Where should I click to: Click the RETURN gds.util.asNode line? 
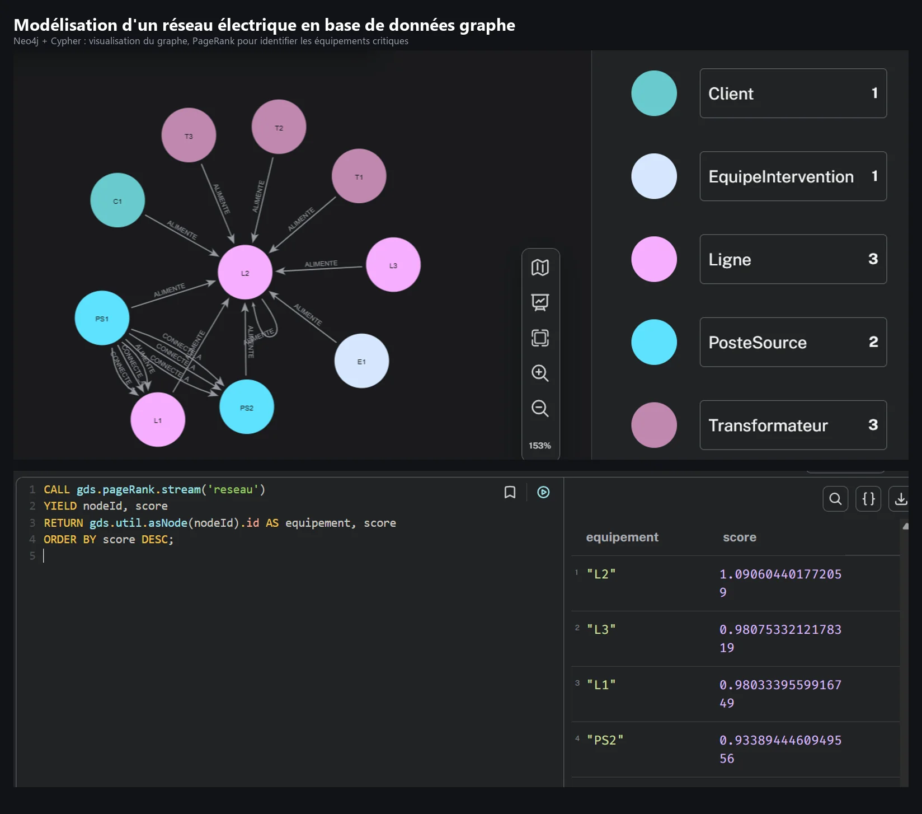coord(220,523)
